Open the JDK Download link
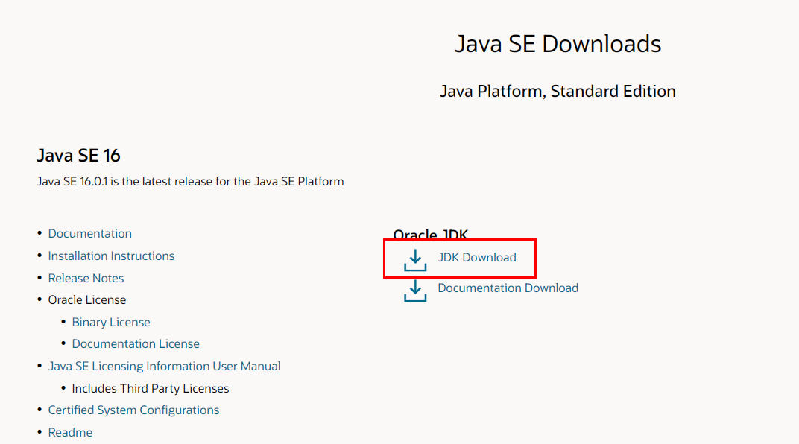 point(477,258)
